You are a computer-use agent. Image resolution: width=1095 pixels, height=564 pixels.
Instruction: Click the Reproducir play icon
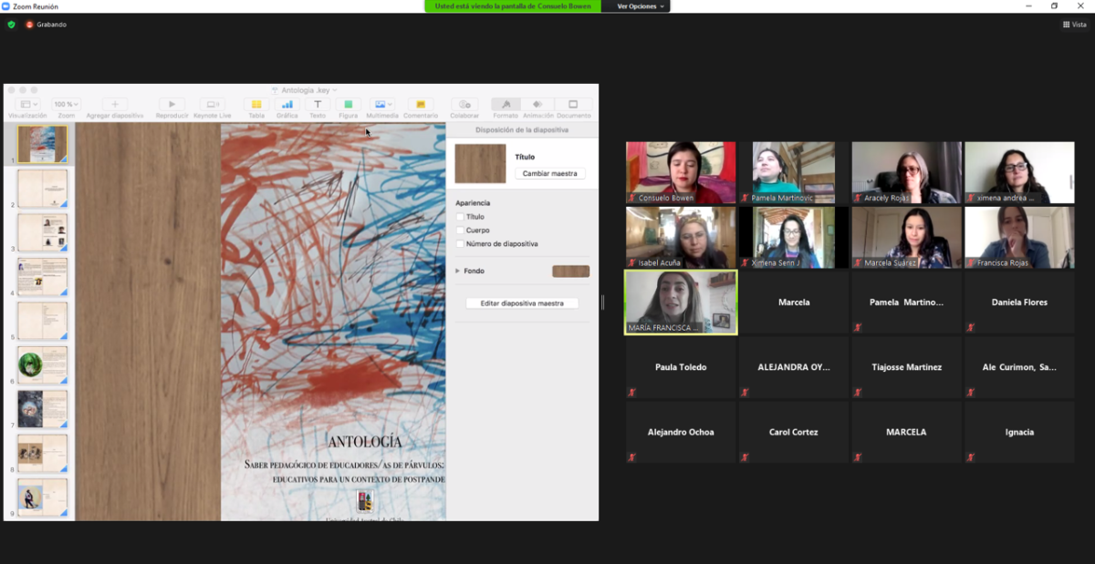point(172,105)
